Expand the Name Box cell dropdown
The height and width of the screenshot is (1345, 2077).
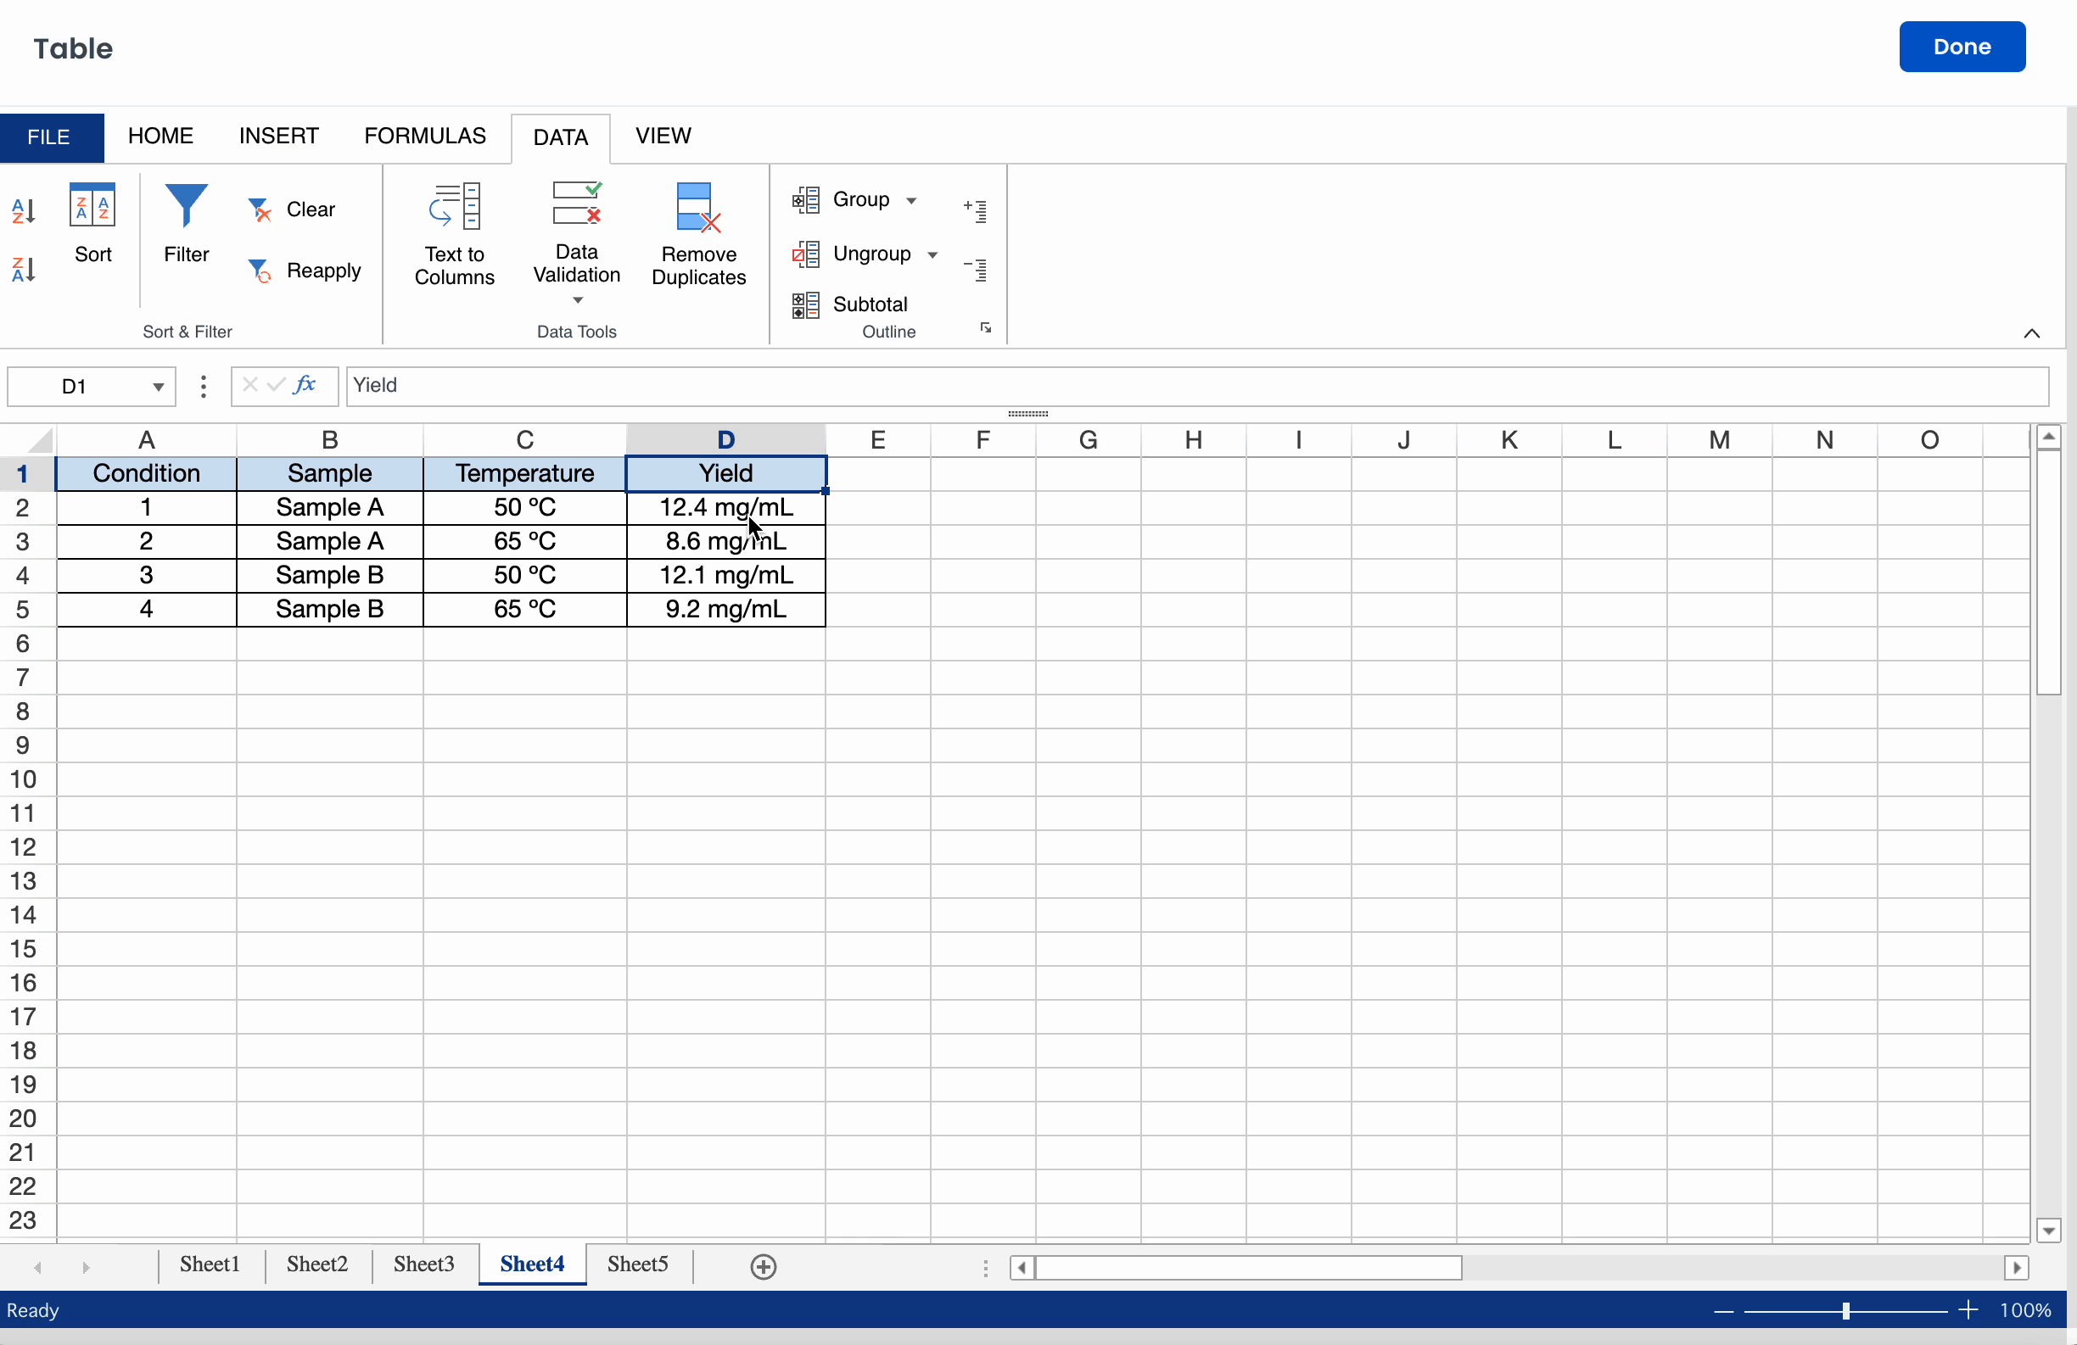(158, 387)
